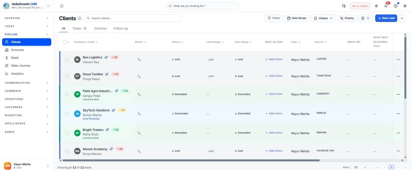Open the Filters button
Image resolution: width=412 pixels, height=170 pixels.
click(x=274, y=18)
